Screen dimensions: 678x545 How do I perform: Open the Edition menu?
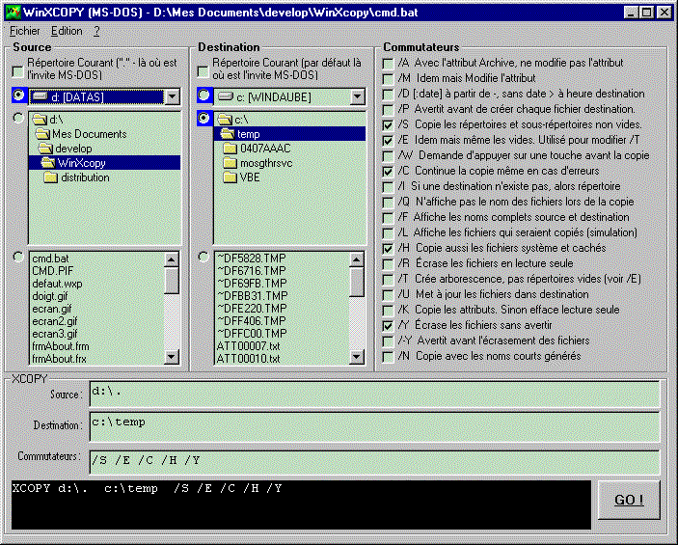tap(67, 31)
